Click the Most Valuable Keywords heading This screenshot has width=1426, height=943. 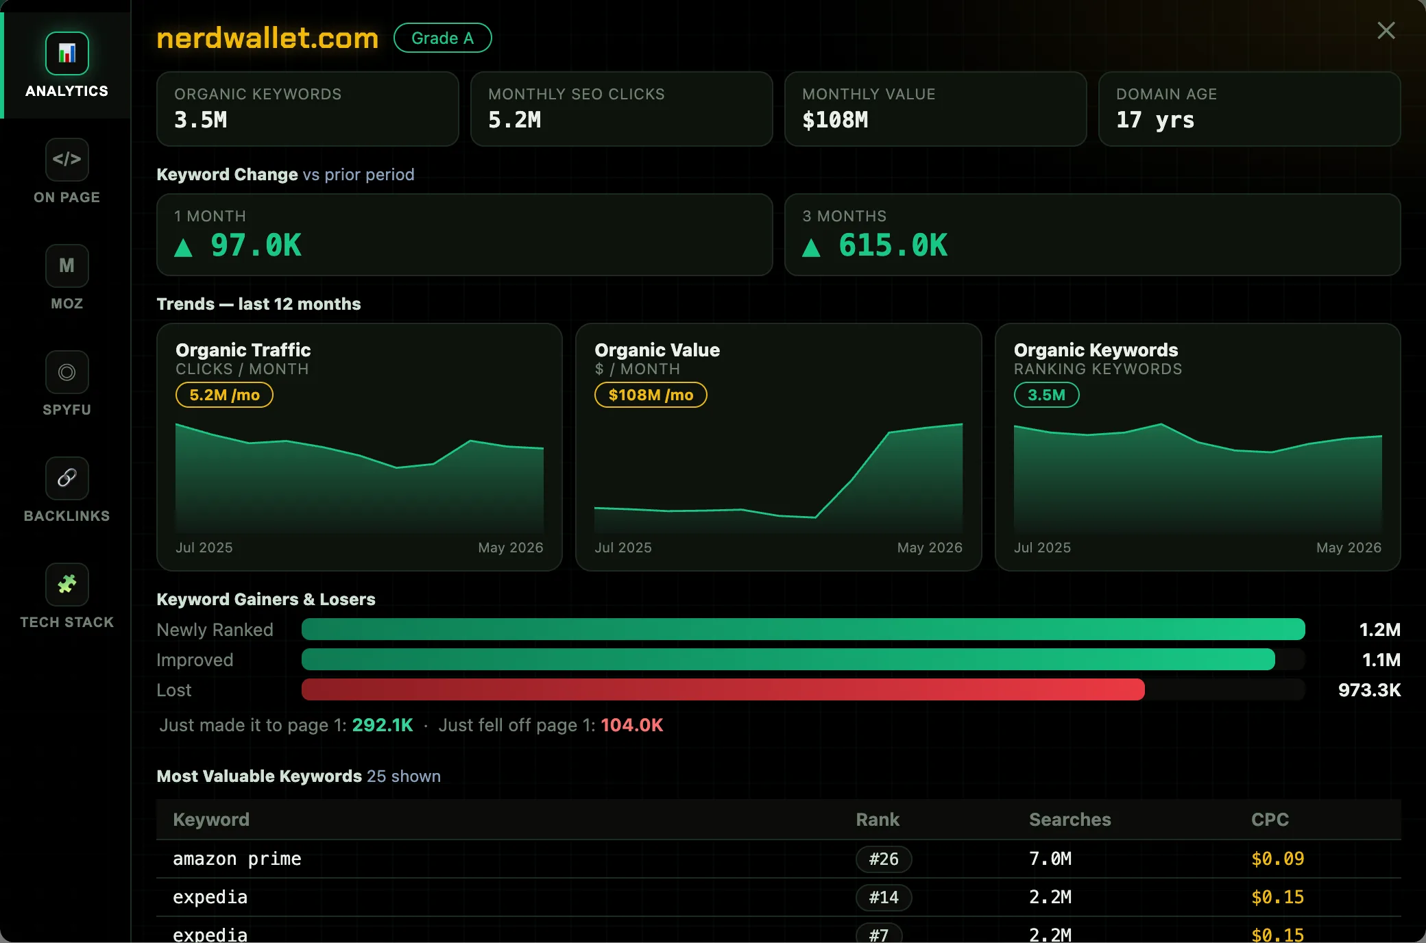(x=259, y=776)
